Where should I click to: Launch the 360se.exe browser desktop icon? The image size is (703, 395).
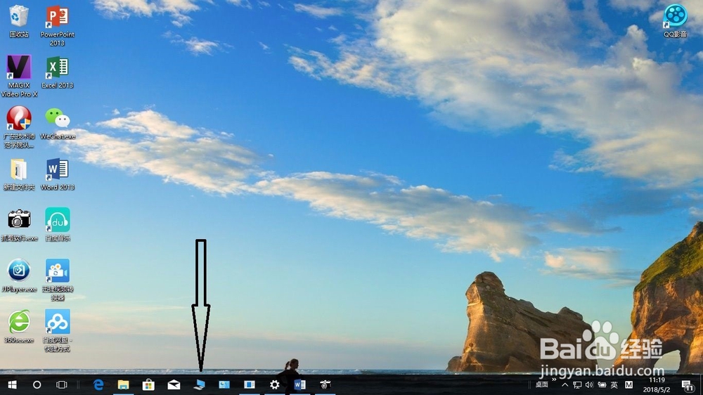pyautogui.click(x=19, y=328)
